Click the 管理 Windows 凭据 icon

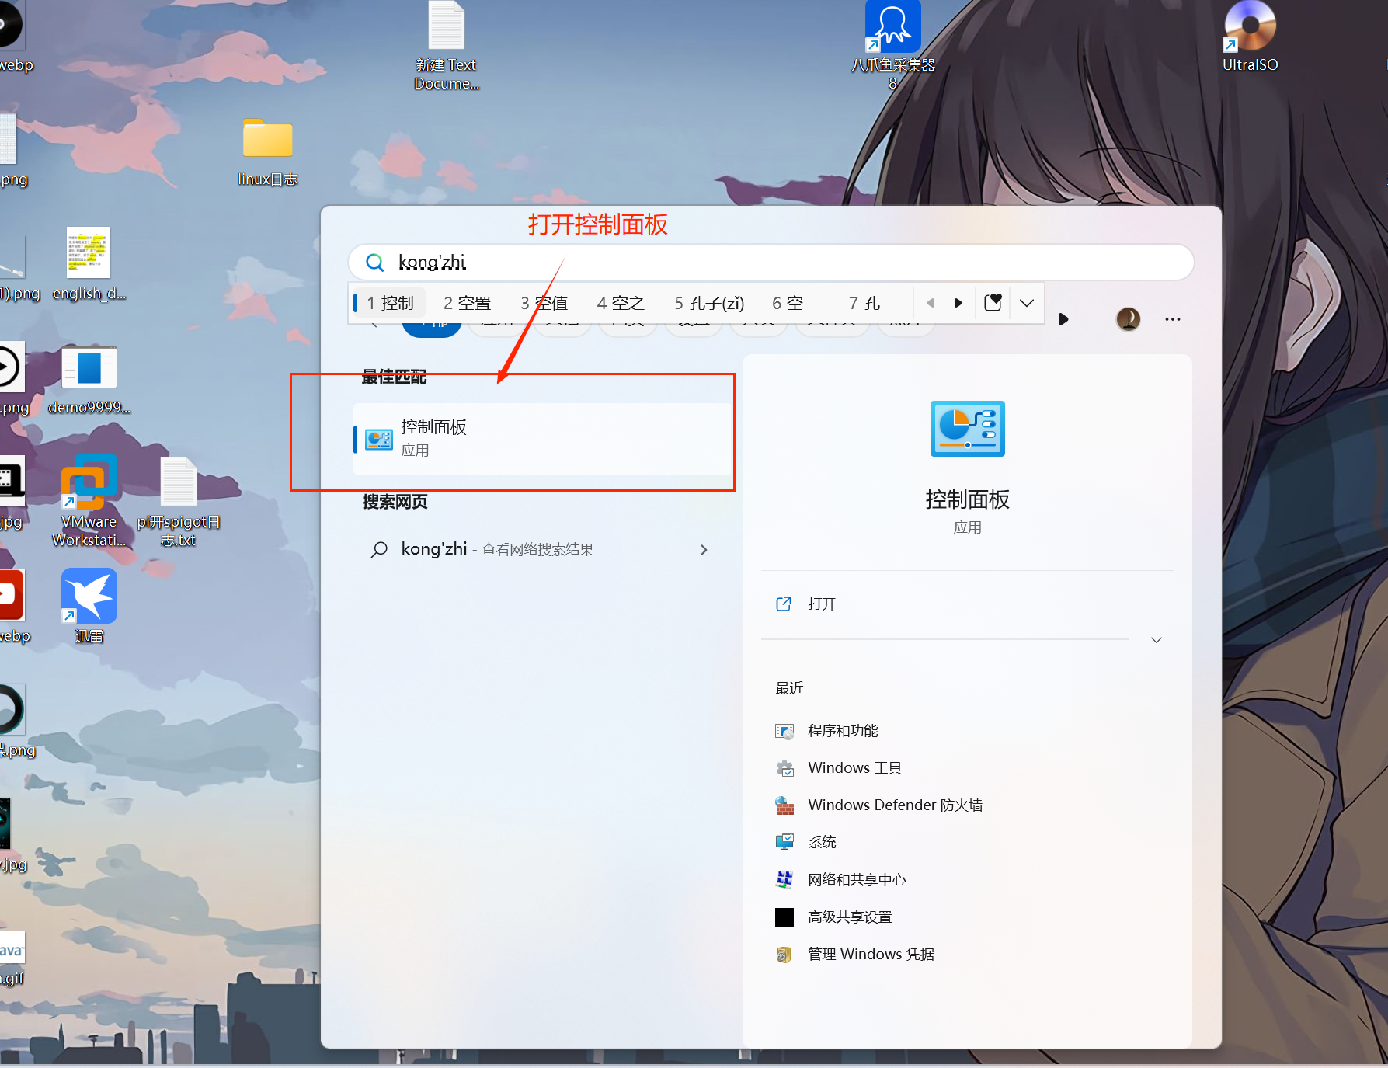[784, 955]
